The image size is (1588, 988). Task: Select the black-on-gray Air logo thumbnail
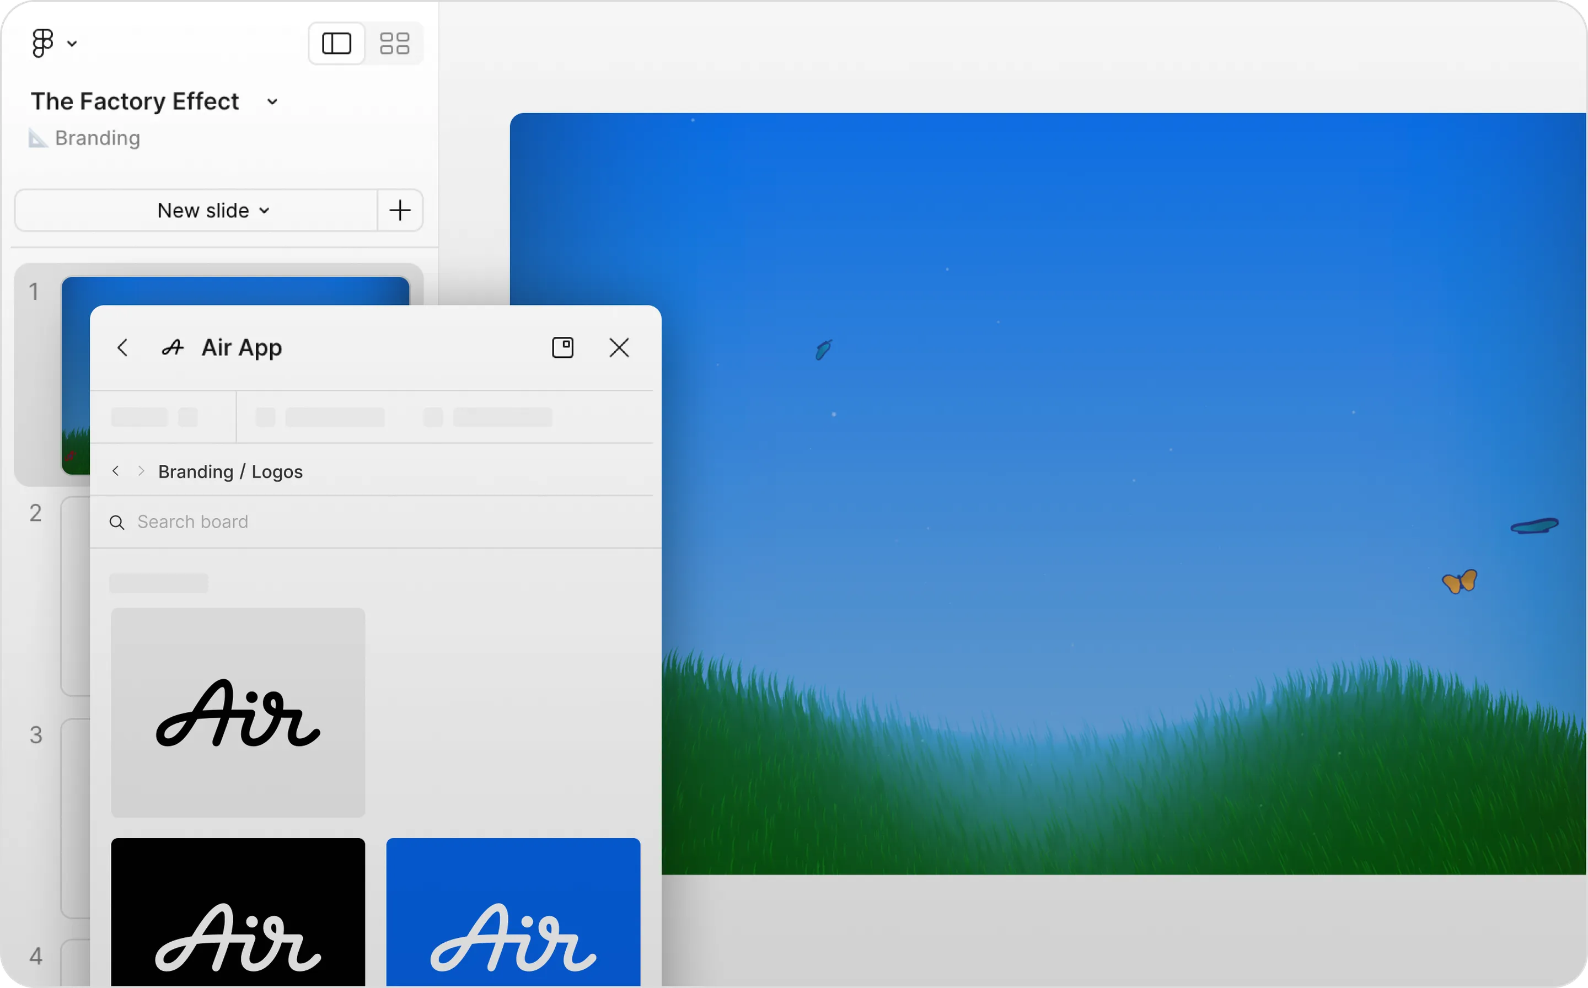pyautogui.click(x=238, y=712)
